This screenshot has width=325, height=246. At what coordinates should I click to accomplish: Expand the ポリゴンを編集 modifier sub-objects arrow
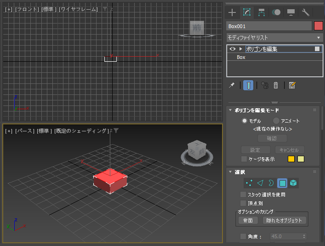(x=240, y=49)
